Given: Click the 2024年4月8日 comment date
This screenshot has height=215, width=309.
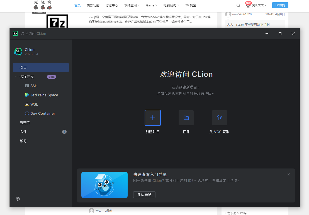Looking at the screenshot, I should click(x=275, y=14).
